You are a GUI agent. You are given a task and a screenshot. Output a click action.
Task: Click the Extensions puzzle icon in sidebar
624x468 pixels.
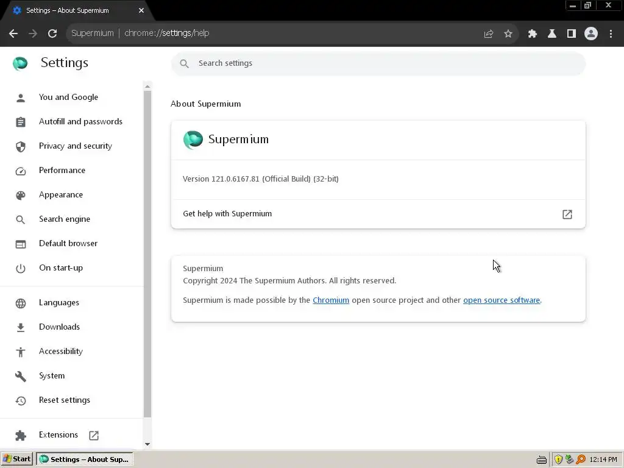20,435
